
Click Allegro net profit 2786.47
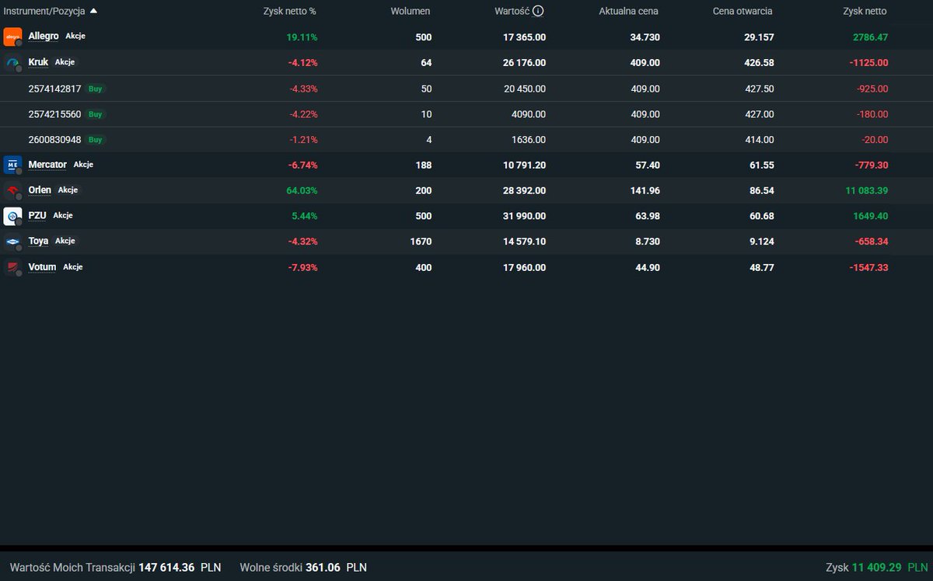pos(870,37)
